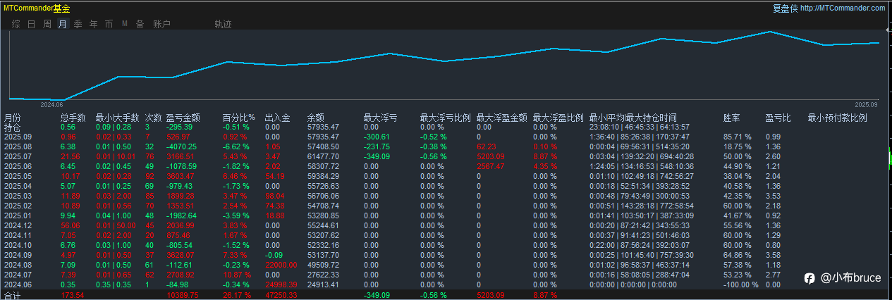Click the M icon tab
The width and height of the screenshot is (892, 300).
click(125, 24)
